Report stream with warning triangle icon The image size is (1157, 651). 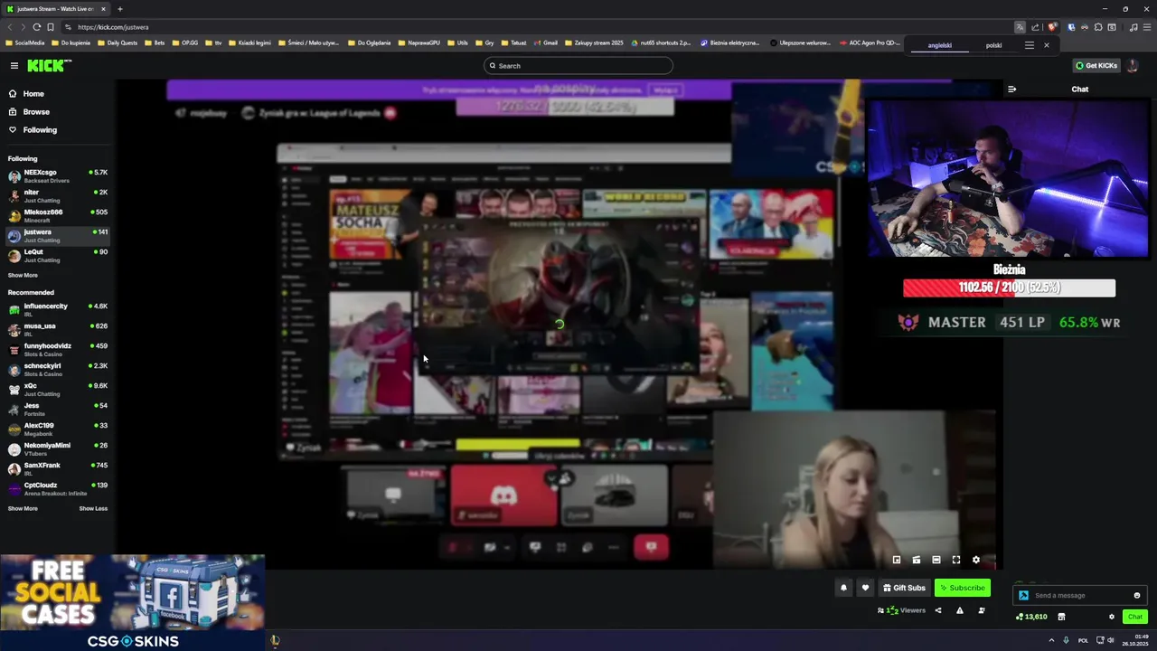[x=960, y=610]
